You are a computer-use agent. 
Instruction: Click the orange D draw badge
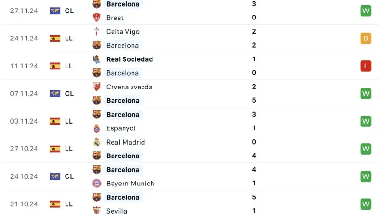365,39
